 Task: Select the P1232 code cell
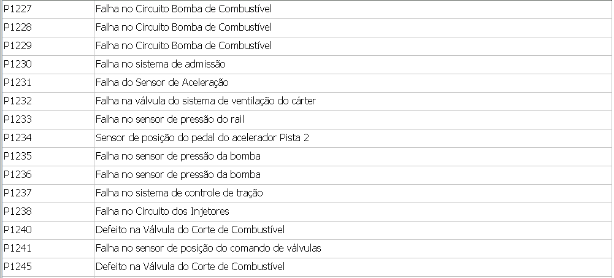(x=18, y=101)
